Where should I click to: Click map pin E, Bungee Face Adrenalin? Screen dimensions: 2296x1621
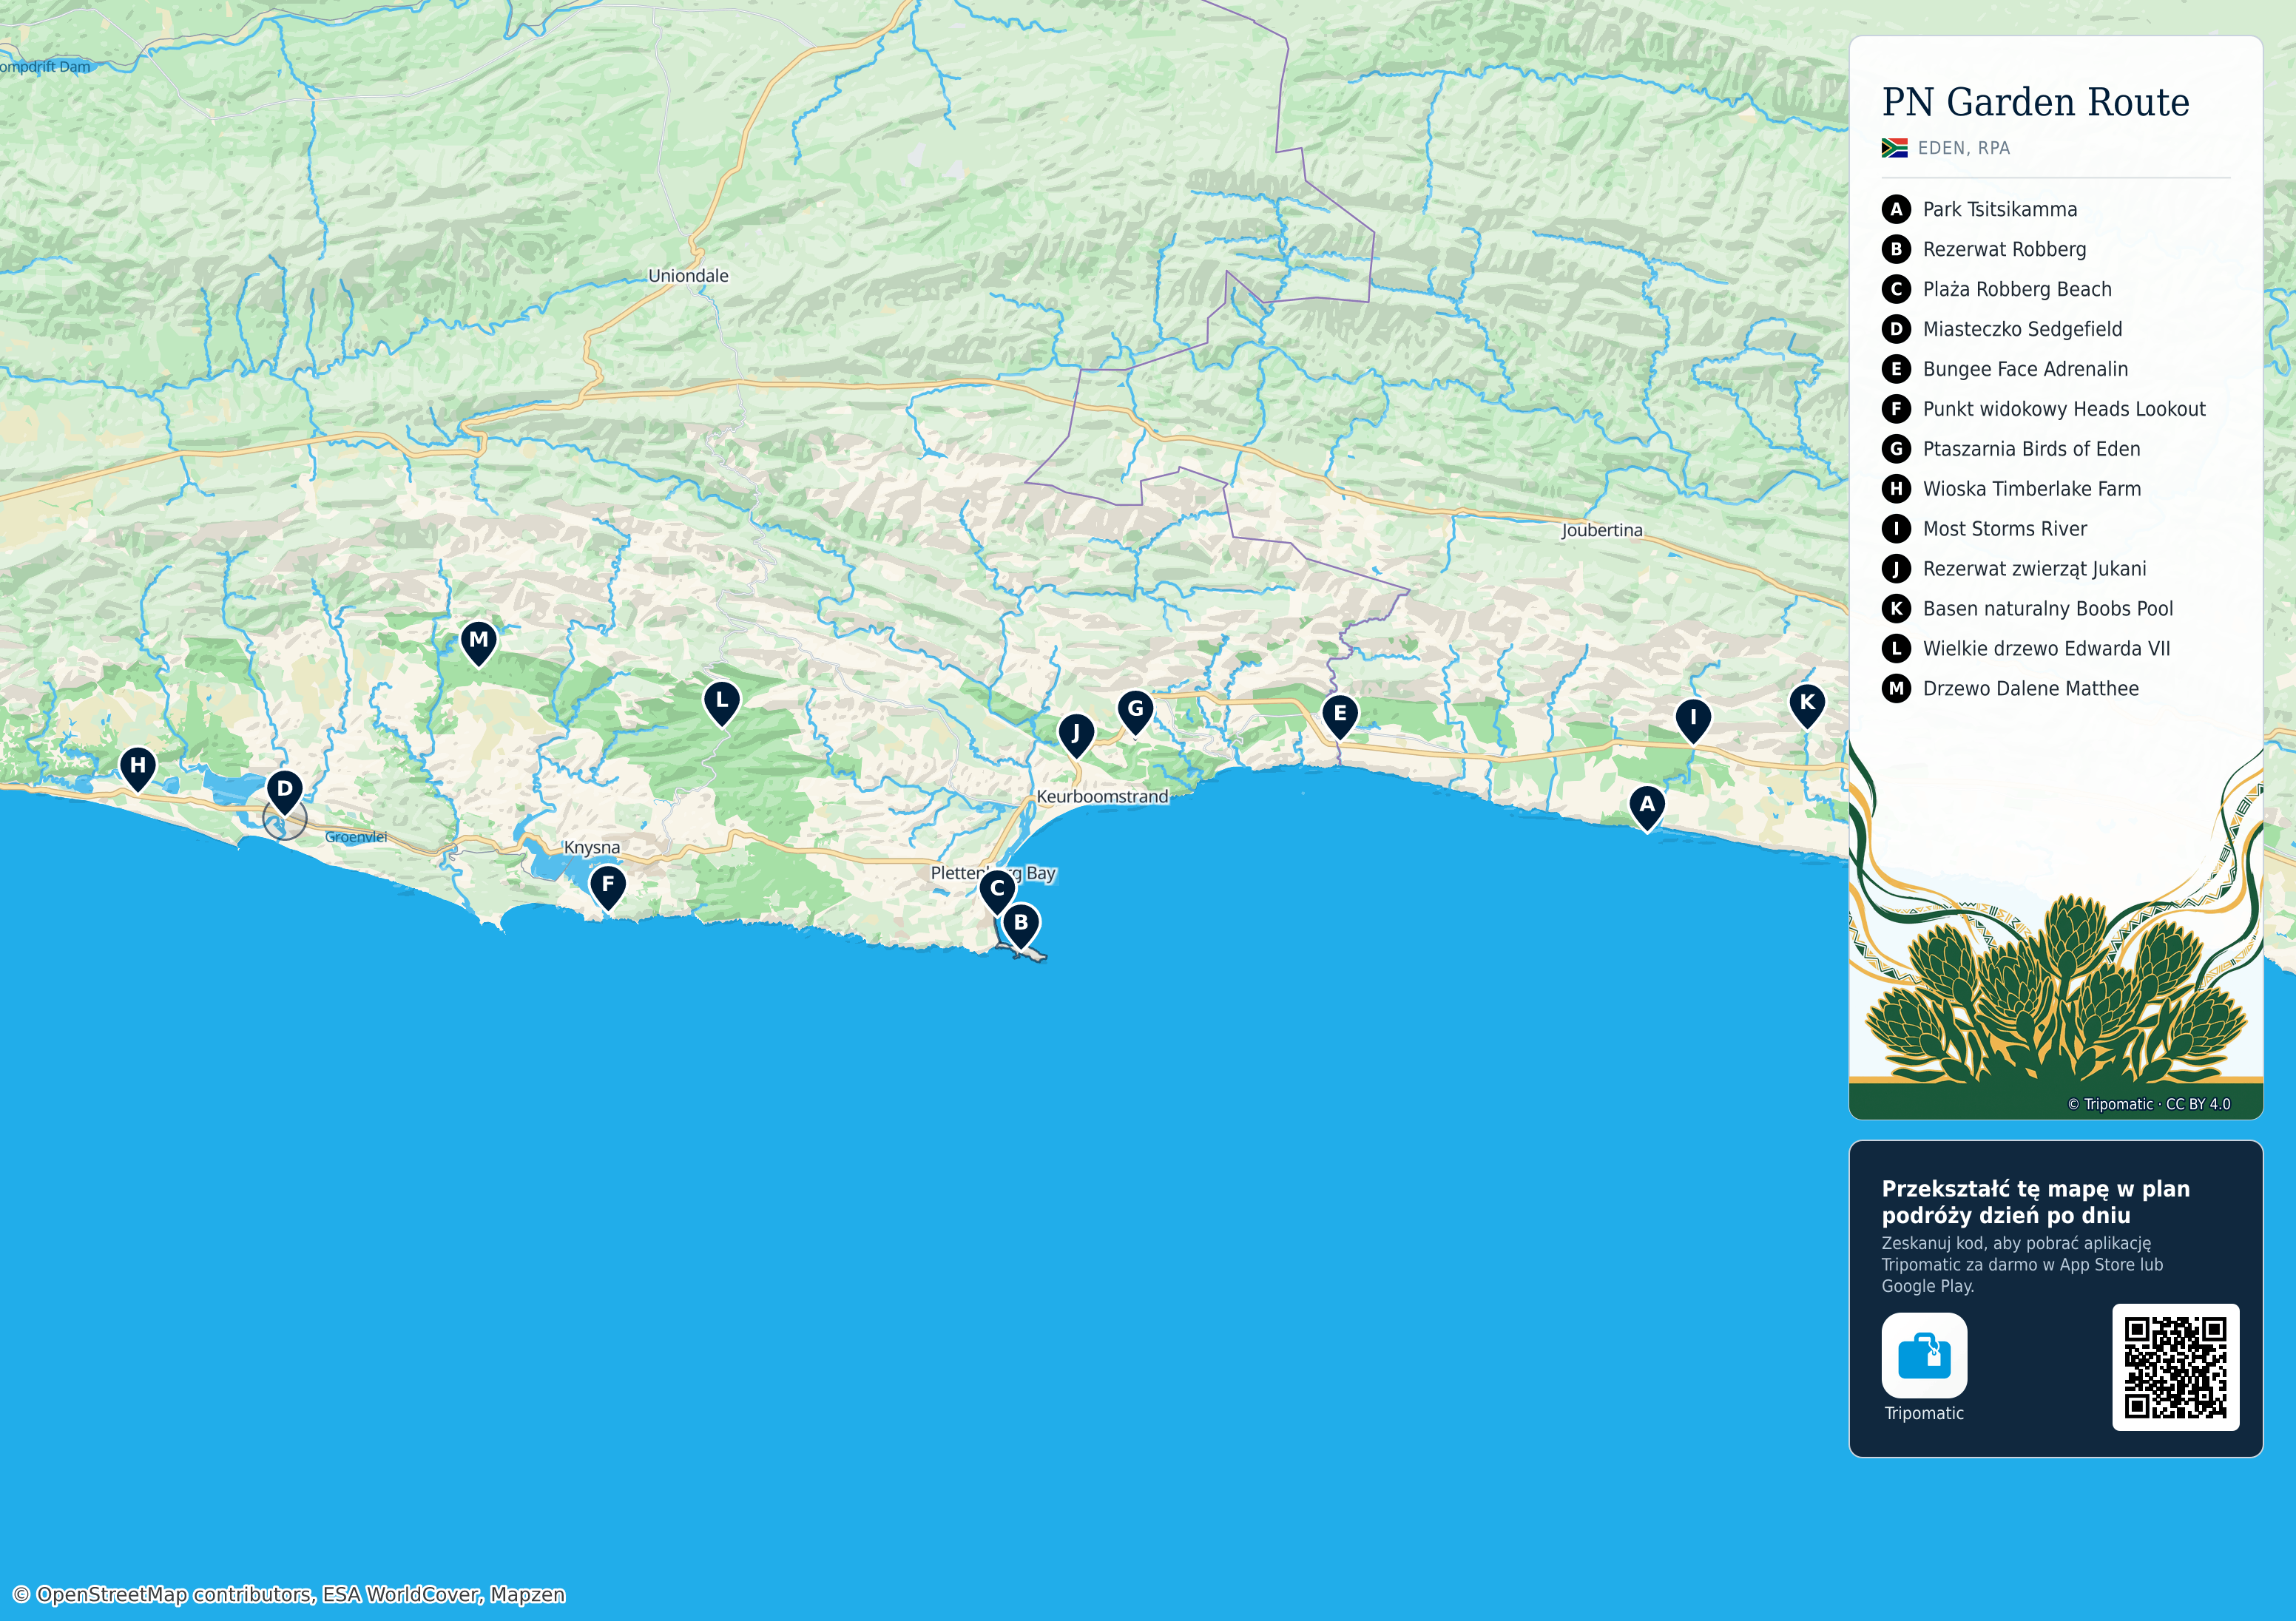(1340, 716)
